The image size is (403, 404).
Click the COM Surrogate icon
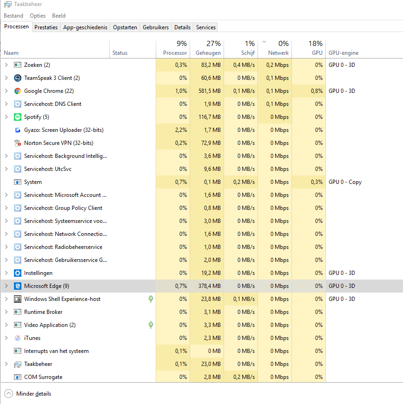(x=18, y=377)
